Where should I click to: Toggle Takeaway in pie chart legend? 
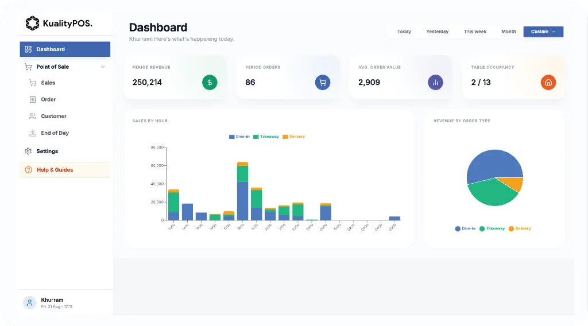492,228
